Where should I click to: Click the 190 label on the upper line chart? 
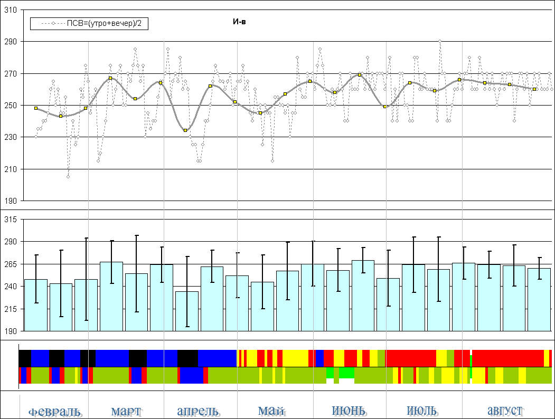(x=11, y=201)
